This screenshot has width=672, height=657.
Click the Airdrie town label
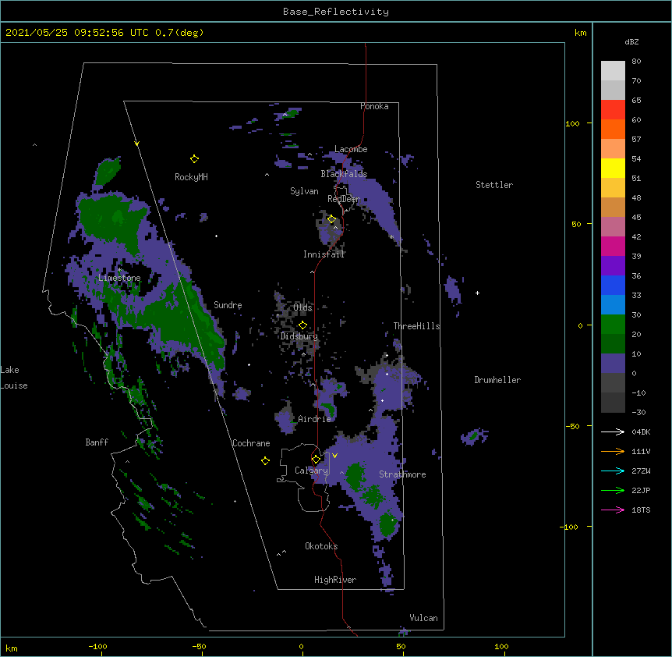click(315, 419)
